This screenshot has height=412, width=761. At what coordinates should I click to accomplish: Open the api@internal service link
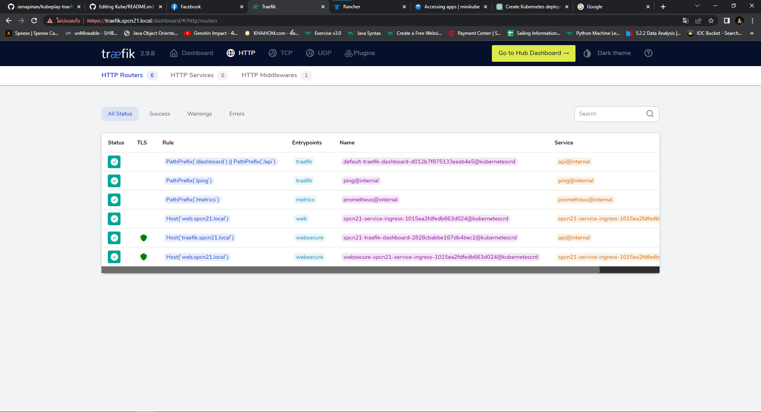(574, 161)
